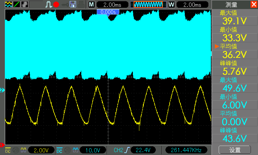Open the CH1 2.00V scale field

pyautogui.click(x=41, y=150)
